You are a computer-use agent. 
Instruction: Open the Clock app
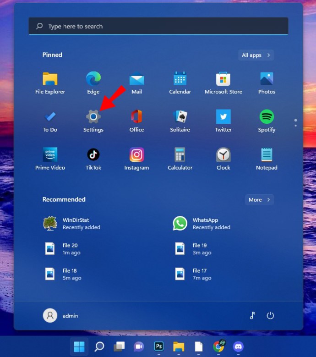click(223, 159)
